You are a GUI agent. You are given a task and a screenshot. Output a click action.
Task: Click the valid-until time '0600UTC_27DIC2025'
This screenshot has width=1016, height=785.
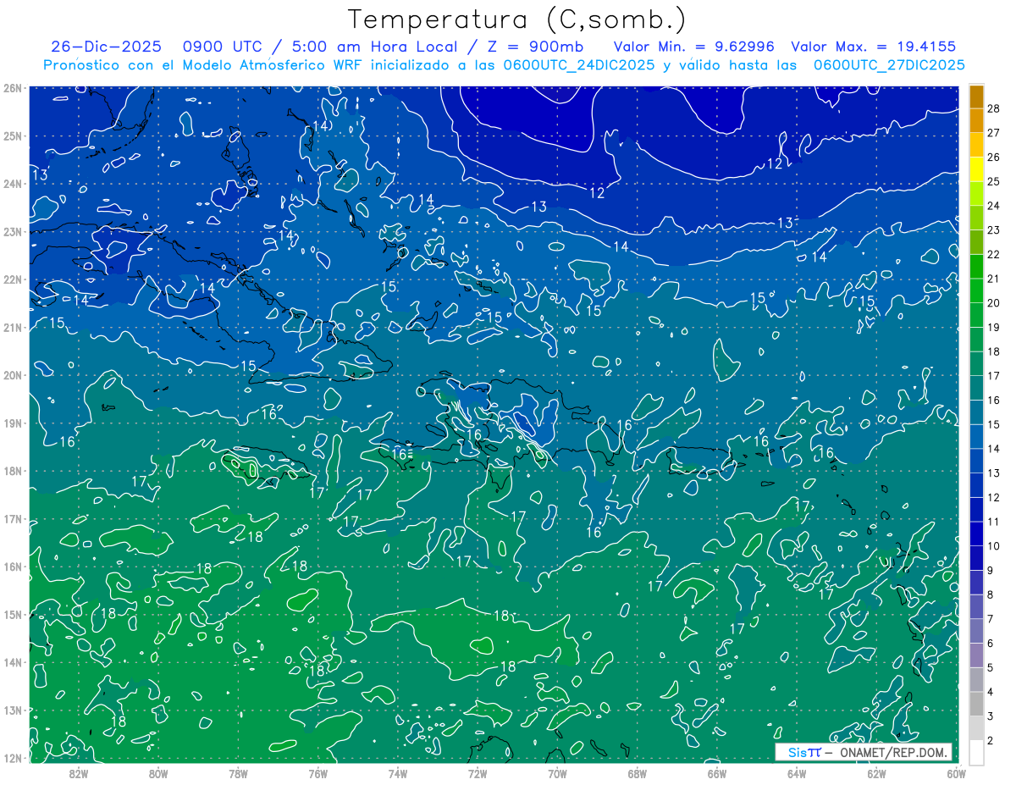[x=889, y=64]
